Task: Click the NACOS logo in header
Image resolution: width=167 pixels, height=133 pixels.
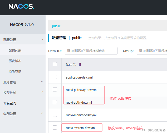Action: point(21,6)
